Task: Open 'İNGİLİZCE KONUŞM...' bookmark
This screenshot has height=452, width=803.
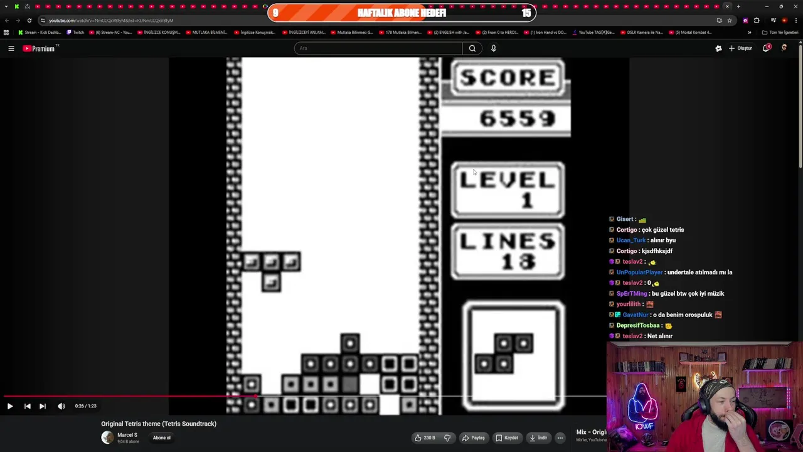Action: (159, 32)
